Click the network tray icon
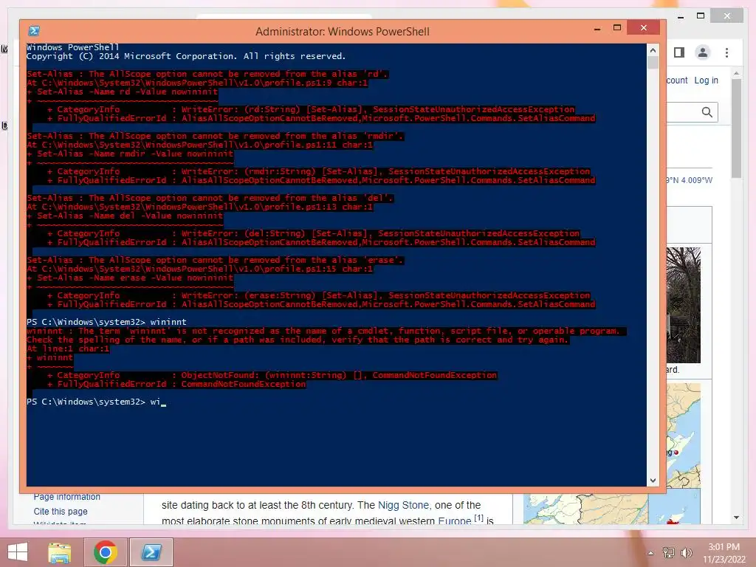756x567 pixels. point(668,553)
